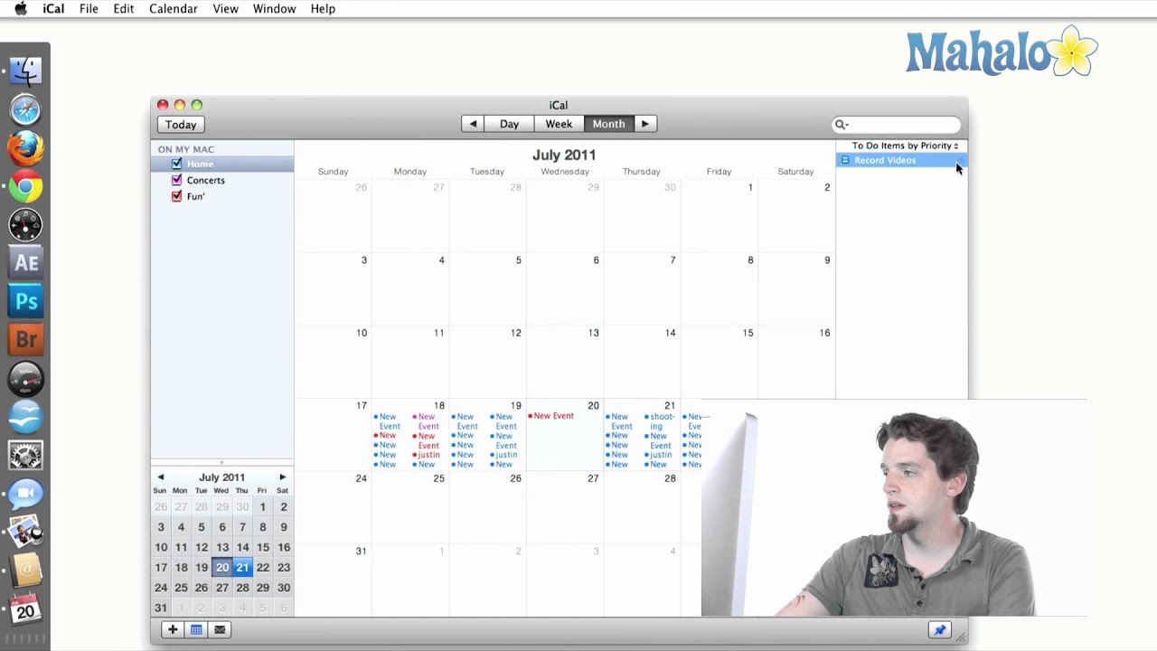The width and height of the screenshot is (1157, 651).
Task: Launch Preview from the dock
Action: coord(25,532)
